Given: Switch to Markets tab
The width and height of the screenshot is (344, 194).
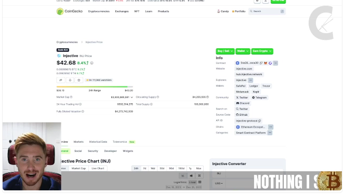Looking at the screenshot, I should pos(78,142).
